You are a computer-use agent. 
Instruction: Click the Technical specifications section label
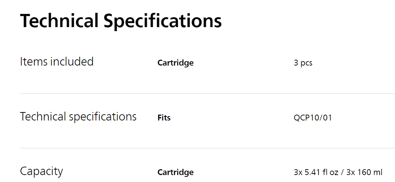(x=78, y=117)
